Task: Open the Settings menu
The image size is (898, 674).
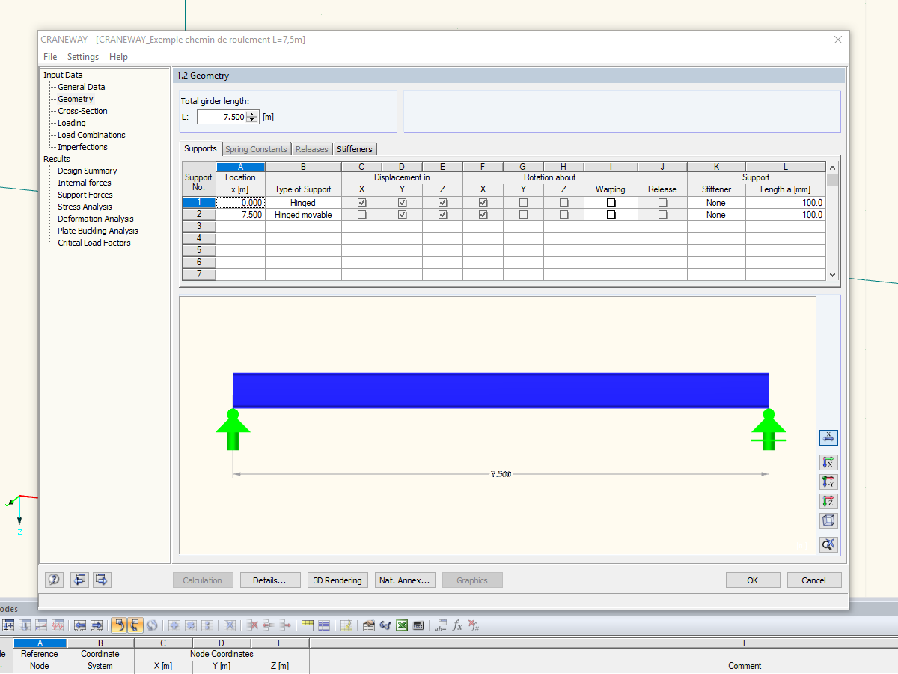Action: tap(83, 57)
